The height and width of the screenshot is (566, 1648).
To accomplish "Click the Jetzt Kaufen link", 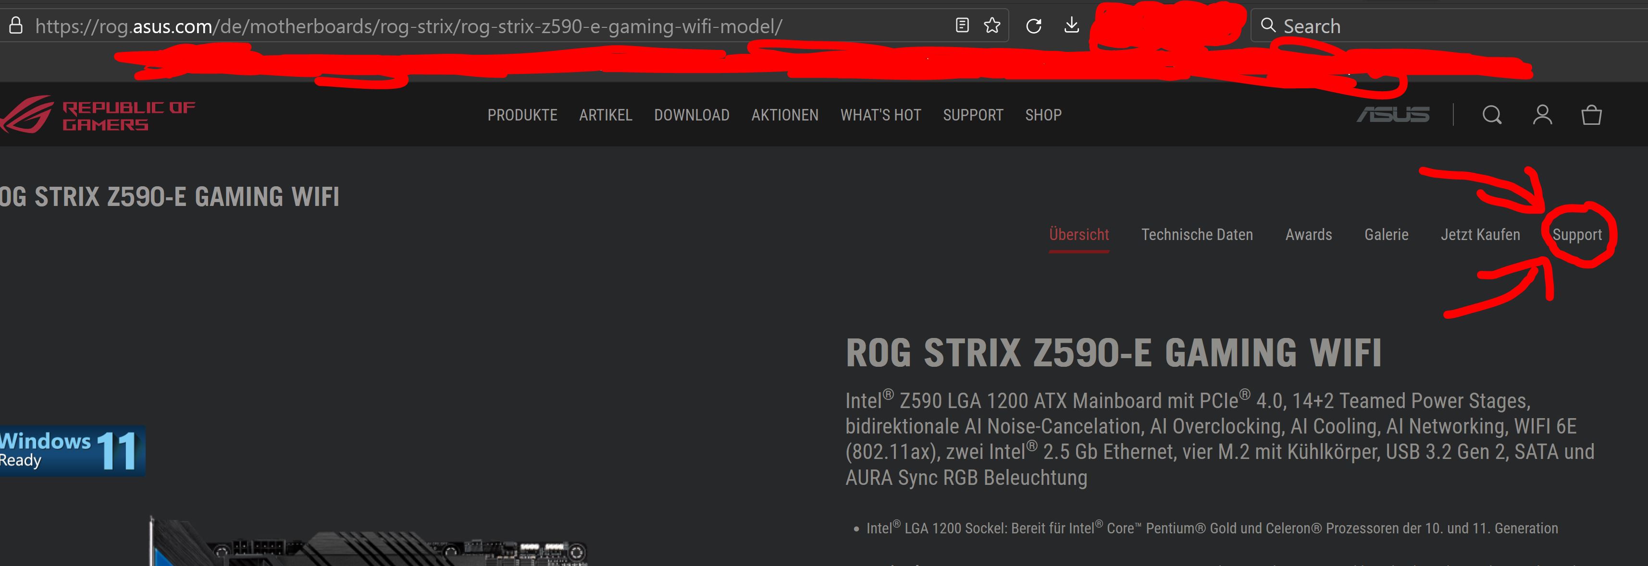I will (x=1480, y=234).
